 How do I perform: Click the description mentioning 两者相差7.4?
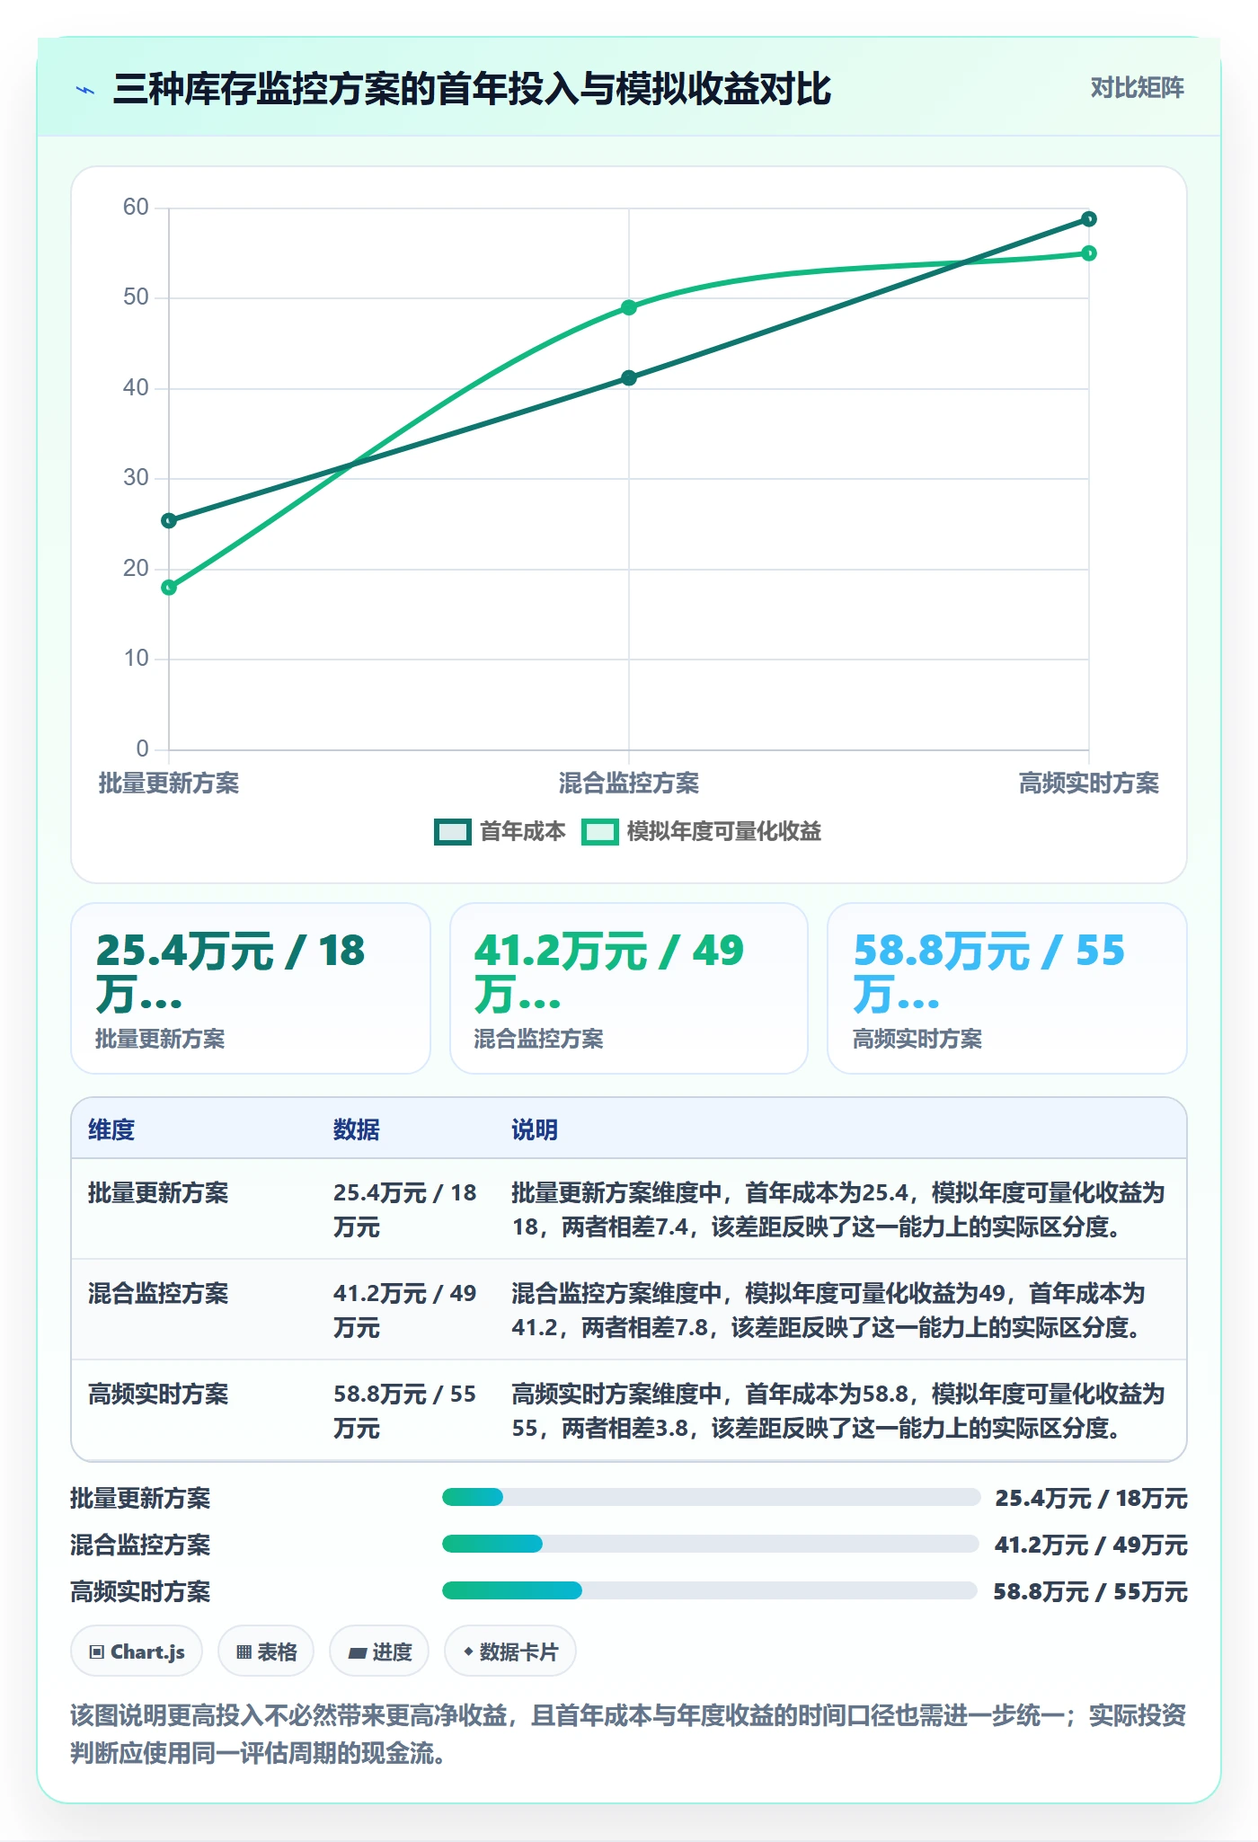(838, 1209)
